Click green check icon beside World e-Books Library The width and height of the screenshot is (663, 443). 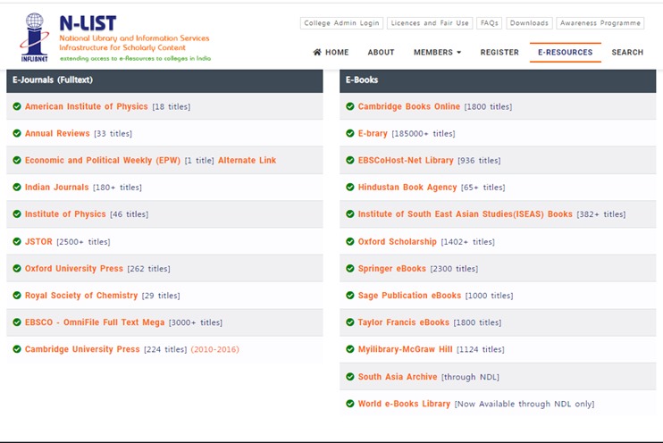click(x=350, y=404)
